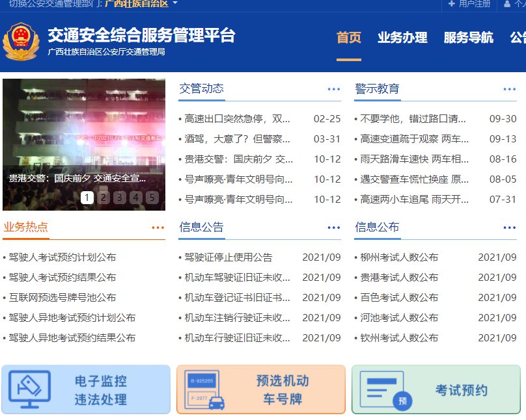The image size is (526, 420).
Task: Click the carousel news image
Action: pos(84,145)
